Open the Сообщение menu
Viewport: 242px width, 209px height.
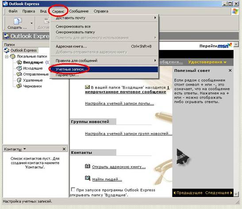[x=79, y=11]
